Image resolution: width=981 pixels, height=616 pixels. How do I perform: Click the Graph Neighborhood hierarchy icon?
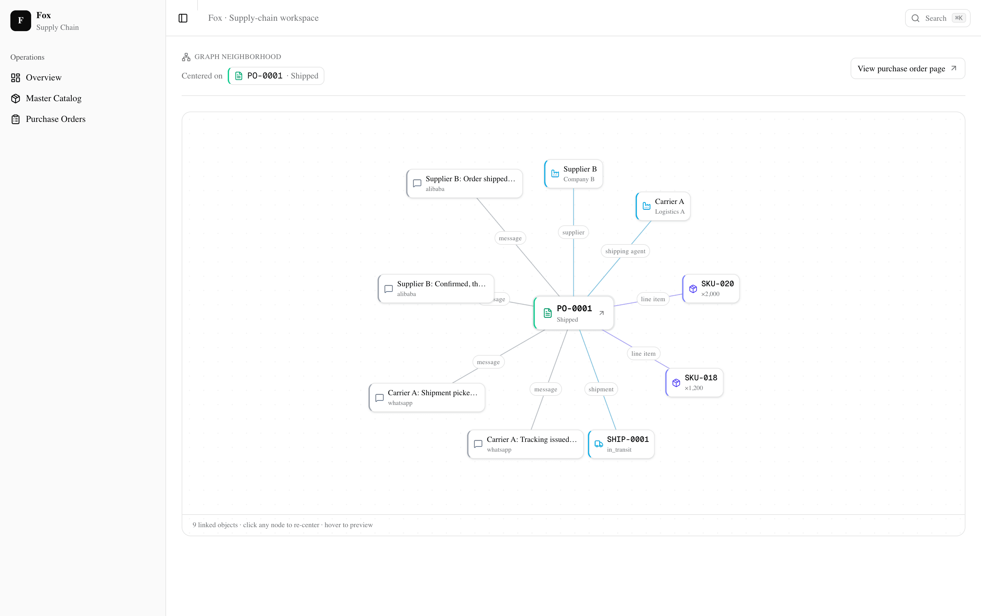[186, 57]
